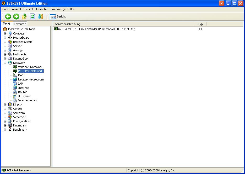Expand the Datenträger tree node
Viewport: 245px width, 174px height.
point(5,59)
